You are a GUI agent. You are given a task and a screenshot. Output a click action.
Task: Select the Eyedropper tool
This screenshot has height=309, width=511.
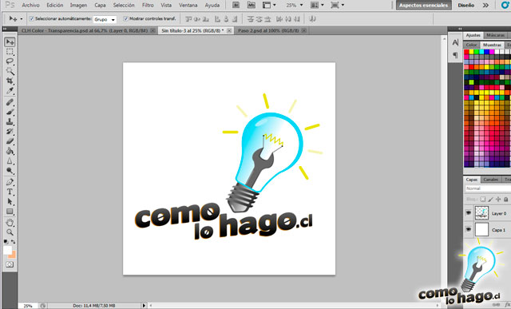click(x=10, y=90)
